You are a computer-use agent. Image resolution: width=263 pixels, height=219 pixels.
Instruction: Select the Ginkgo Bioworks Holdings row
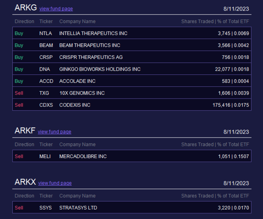click(132, 69)
